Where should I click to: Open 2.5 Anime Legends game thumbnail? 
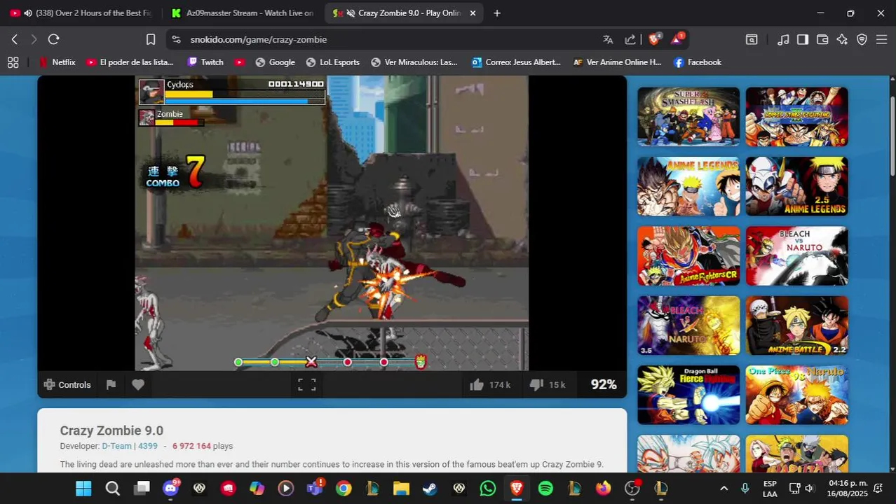coord(796,186)
